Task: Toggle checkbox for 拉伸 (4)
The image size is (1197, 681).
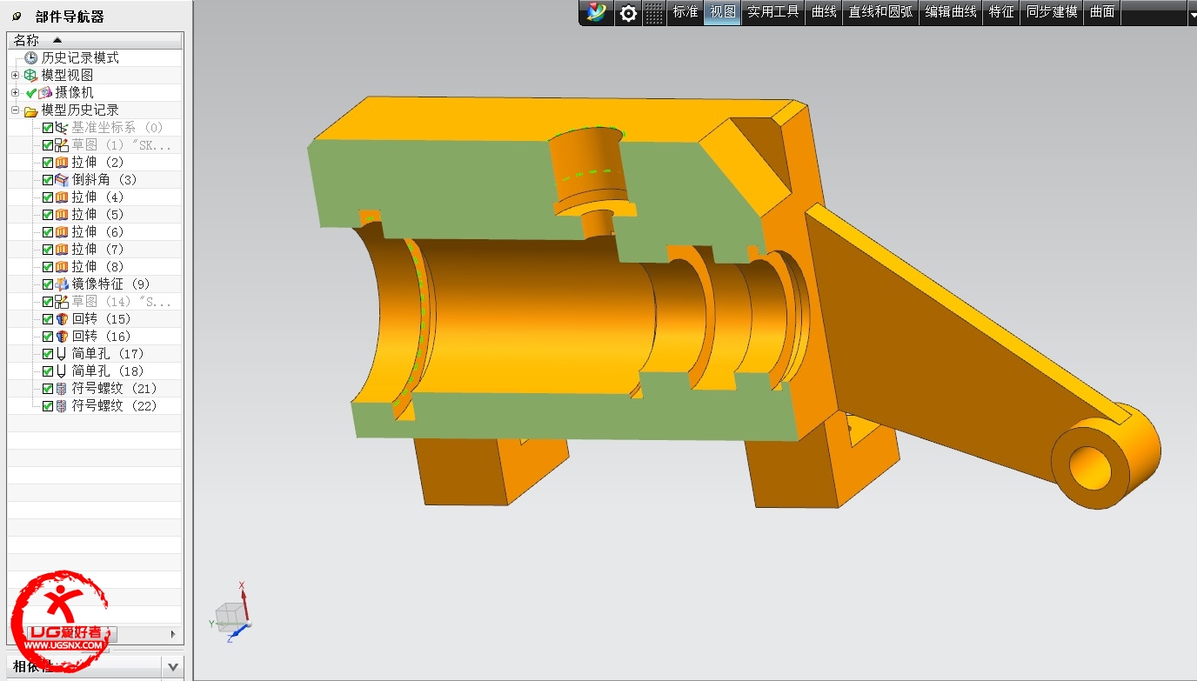Action: click(x=48, y=197)
